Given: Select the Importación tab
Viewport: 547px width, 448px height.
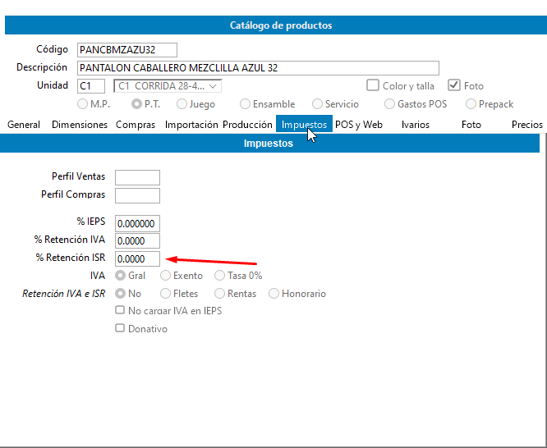Looking at the screenshot, I should click(191, 125).
